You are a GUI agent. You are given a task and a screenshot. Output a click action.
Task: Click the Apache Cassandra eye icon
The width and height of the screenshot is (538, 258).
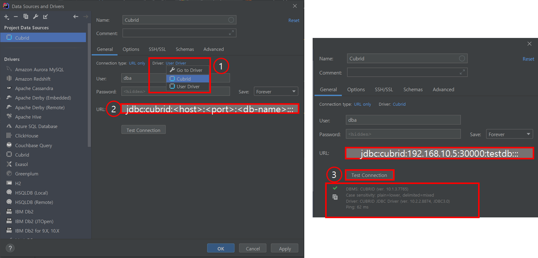9,88
